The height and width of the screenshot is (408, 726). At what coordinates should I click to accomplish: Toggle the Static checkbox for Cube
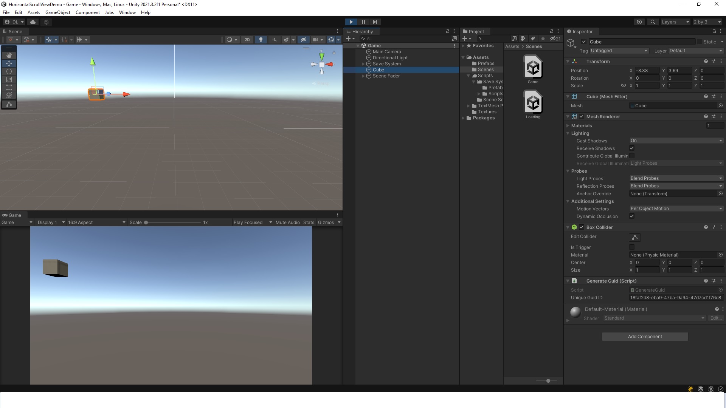tap(700, 42)
